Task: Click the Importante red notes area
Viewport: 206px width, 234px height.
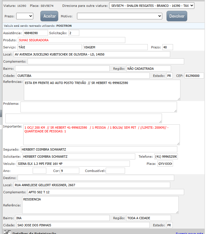Action: [101, 135]
